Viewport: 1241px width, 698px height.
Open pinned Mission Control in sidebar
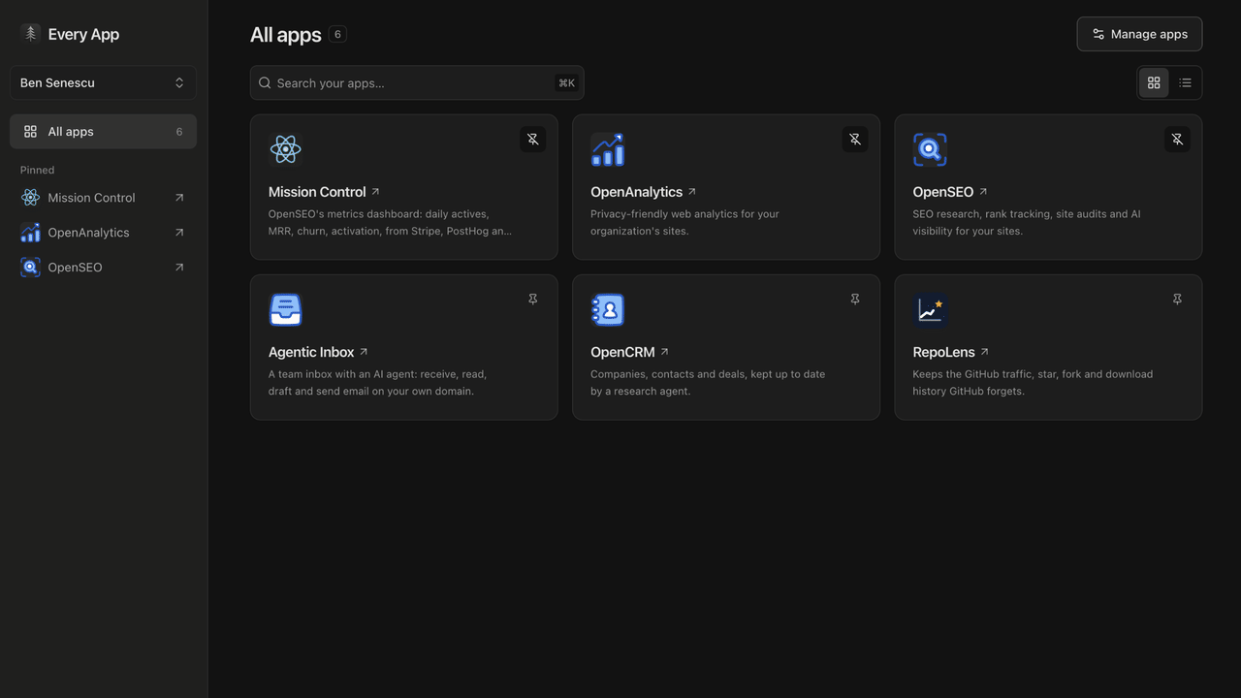pyautogui.click(x=103, y=198)
